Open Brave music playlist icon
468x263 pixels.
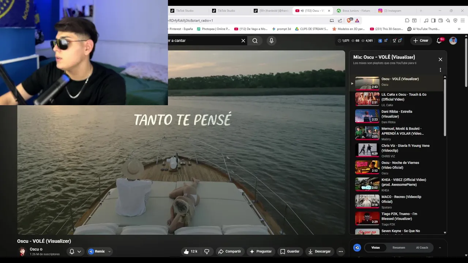tap(426, 20)
